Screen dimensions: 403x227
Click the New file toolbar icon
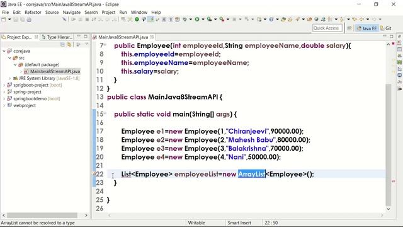4,20
